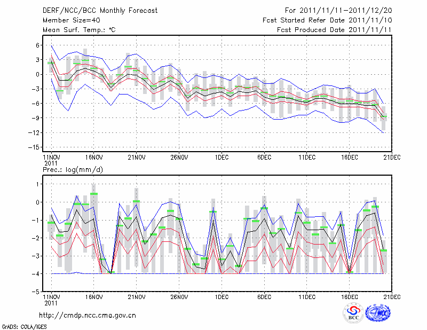This screenshot has height=330, width=427.
Task: Click the Member Size=40 label
Action: click(x=67, y=20)
